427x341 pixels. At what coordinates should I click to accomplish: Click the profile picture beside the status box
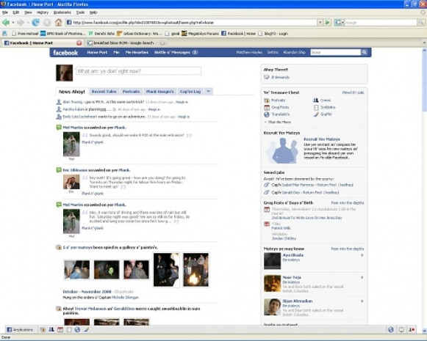click(64, 73)
